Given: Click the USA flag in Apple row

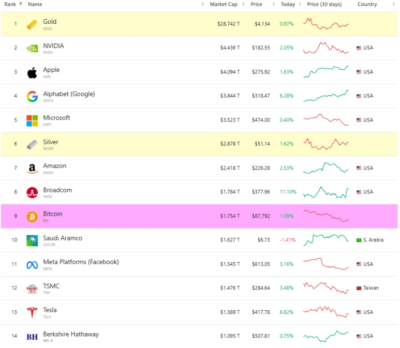Looking at the screenshot, I should click(359, 72).
